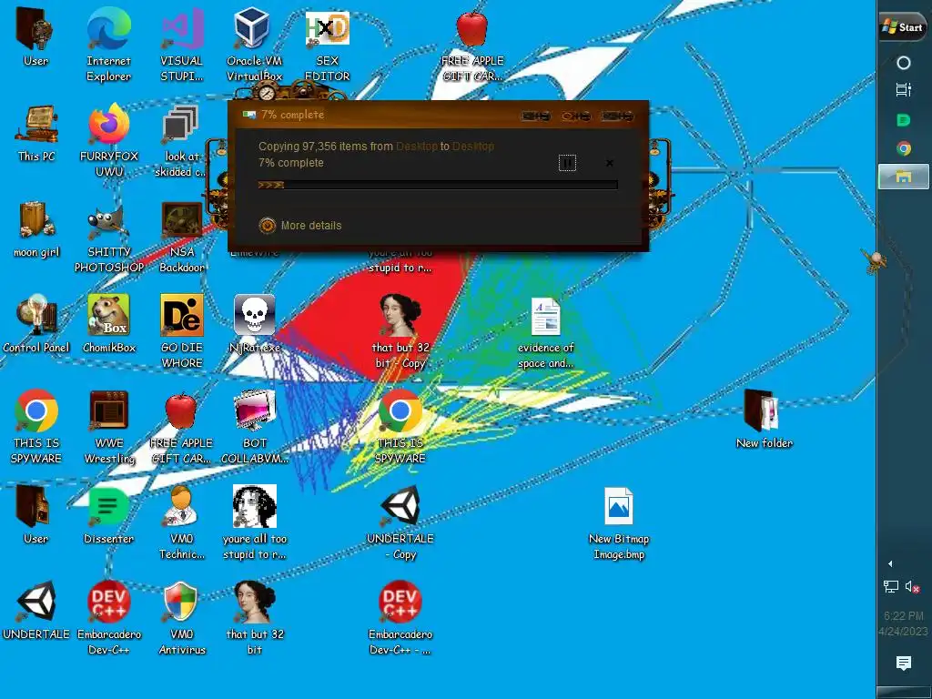
Task: Click the copy progress bar
Action: (x=438, y=185)
